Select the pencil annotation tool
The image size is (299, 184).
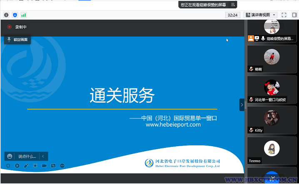point(26,166)
